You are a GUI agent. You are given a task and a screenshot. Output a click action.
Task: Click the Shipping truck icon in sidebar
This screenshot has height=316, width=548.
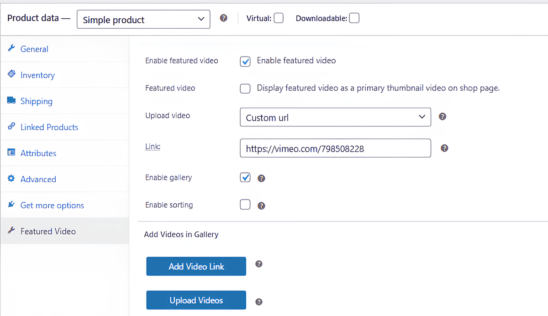pos(11,101)
